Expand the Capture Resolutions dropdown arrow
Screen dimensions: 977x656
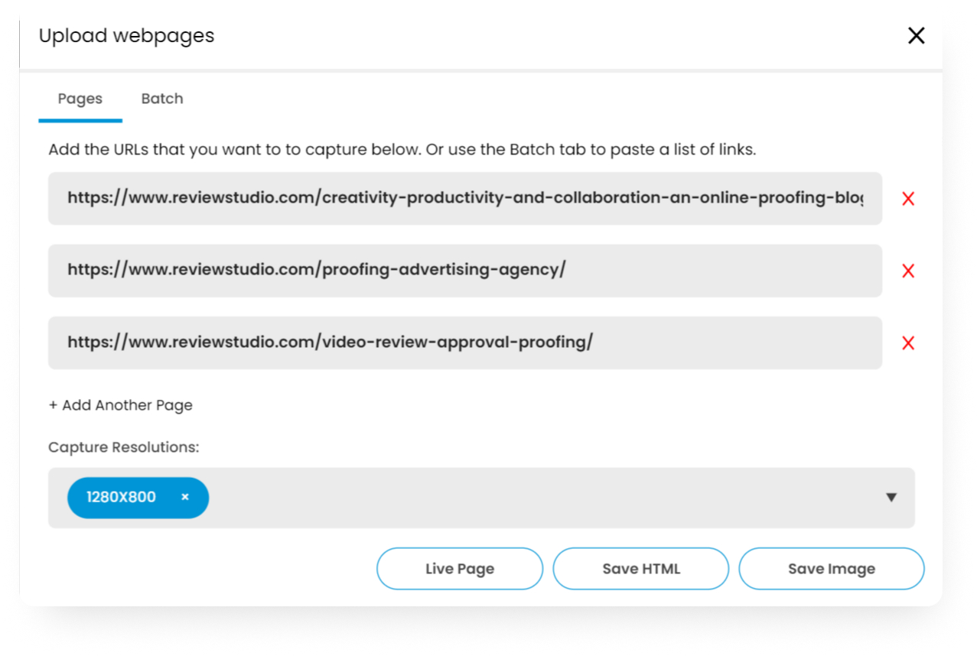pyautogui.click(x=891, y=498)
